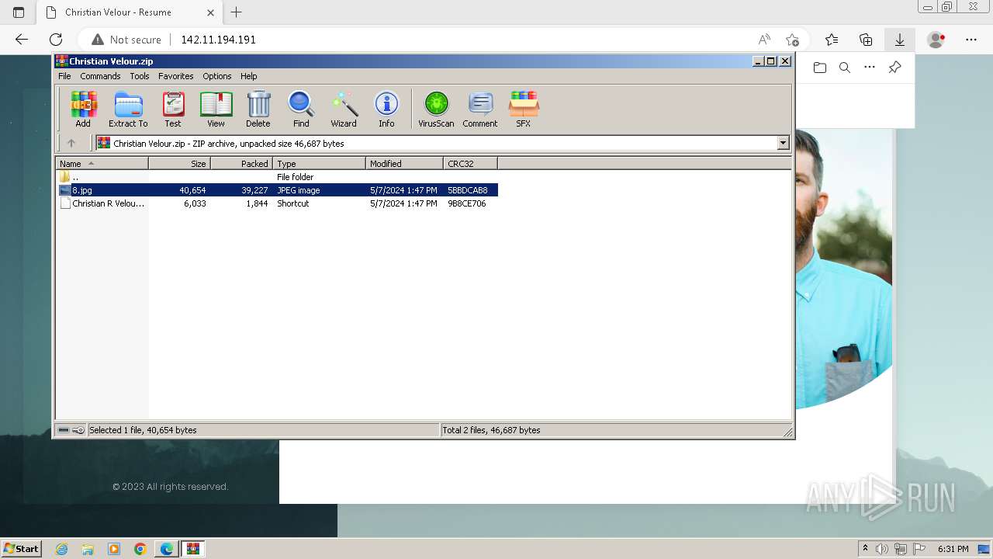Open Edge Collections icon
This screenshot has width=993, height=559.
point(866,40)
